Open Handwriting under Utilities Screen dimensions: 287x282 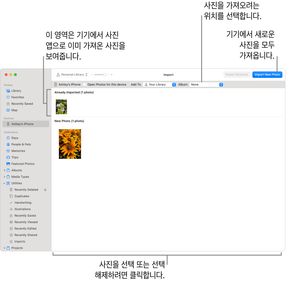coord(26,203)
